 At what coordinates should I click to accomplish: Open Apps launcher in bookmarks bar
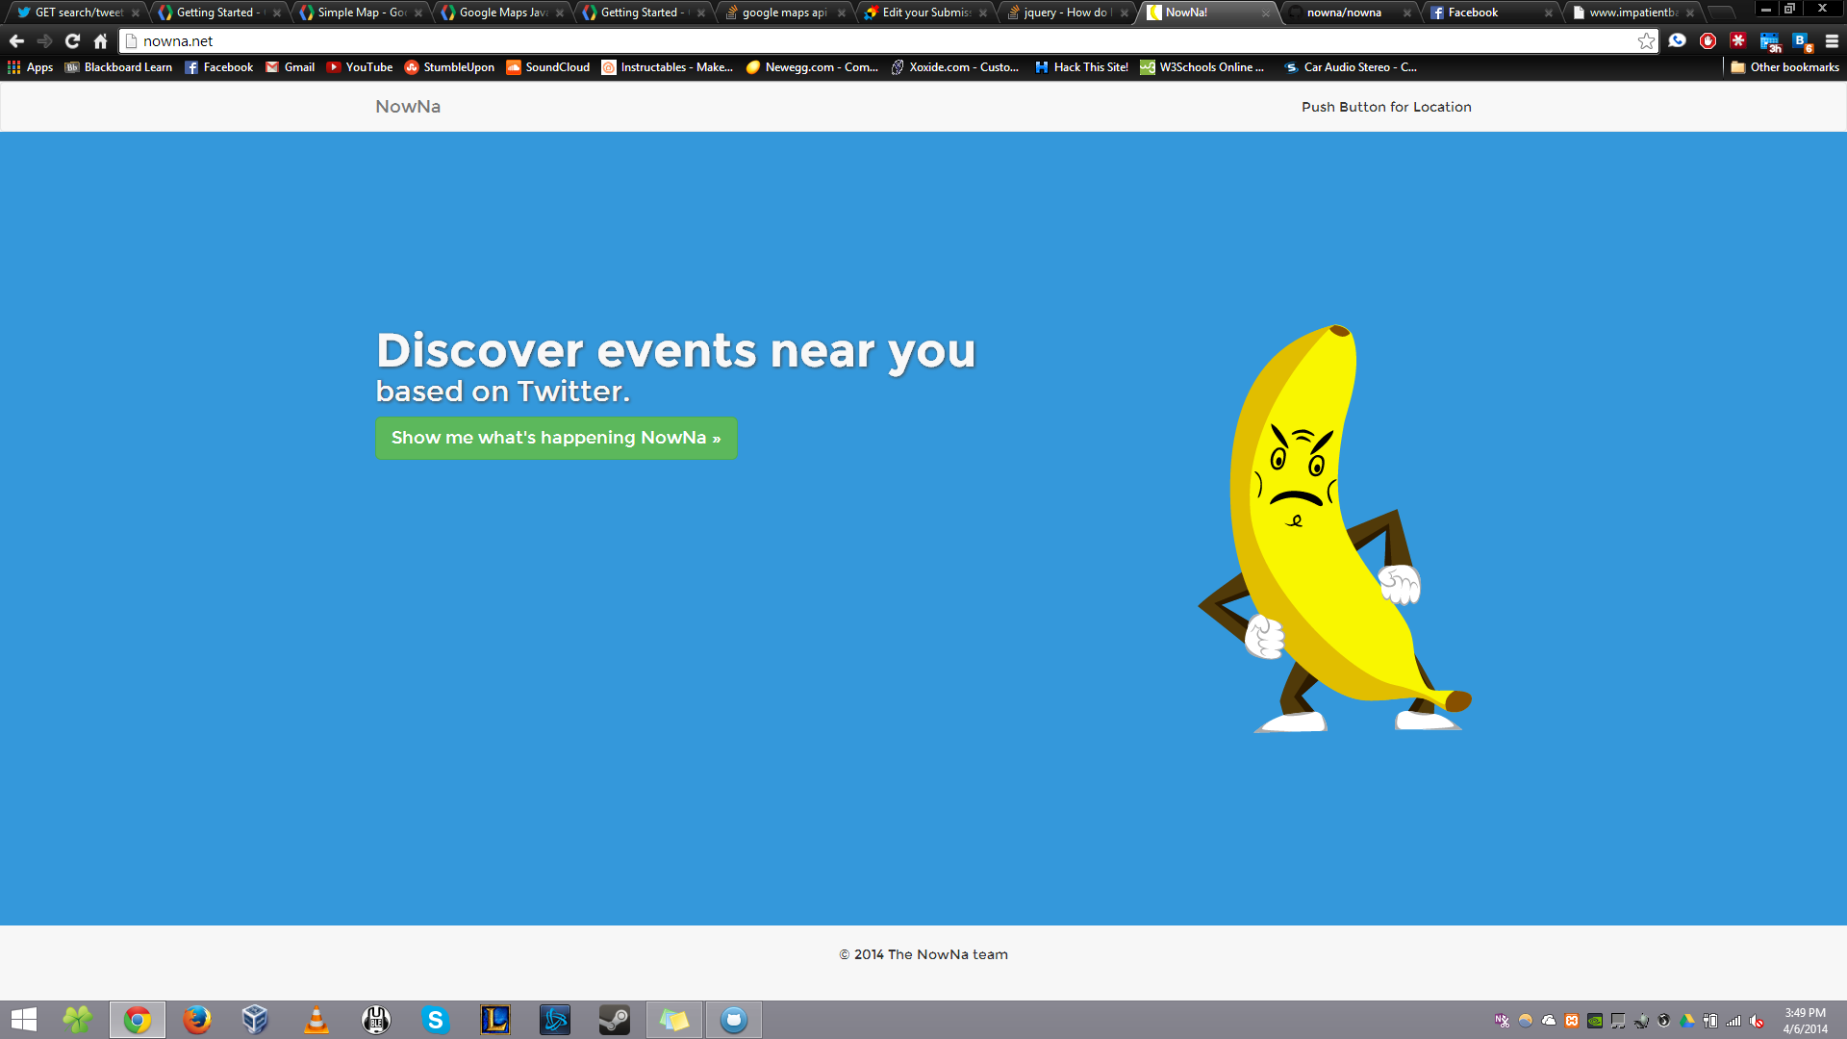pyautogui.click(x=30, y=67)
